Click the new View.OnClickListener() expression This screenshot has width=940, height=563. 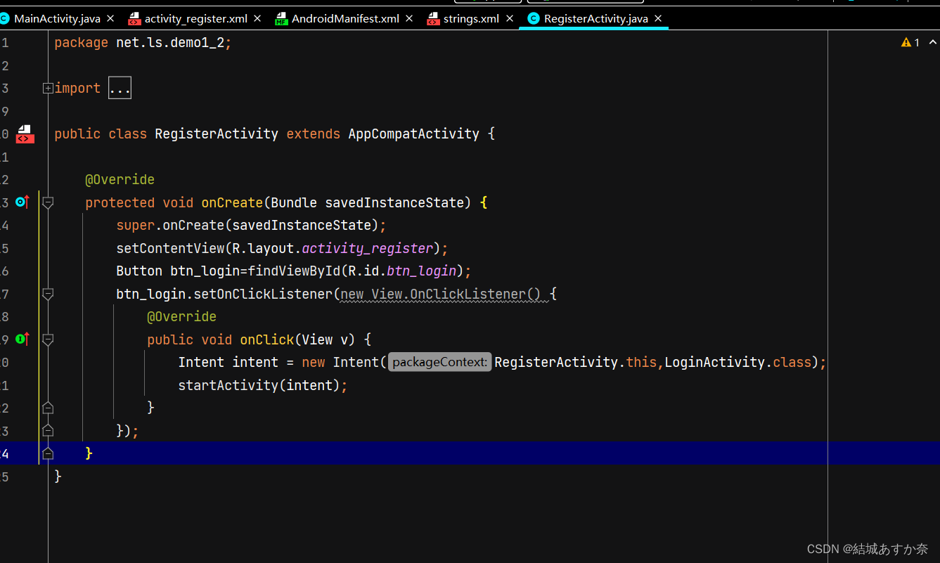click(441, 294)
